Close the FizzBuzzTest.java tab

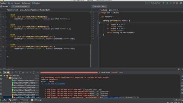pos(29,6)
